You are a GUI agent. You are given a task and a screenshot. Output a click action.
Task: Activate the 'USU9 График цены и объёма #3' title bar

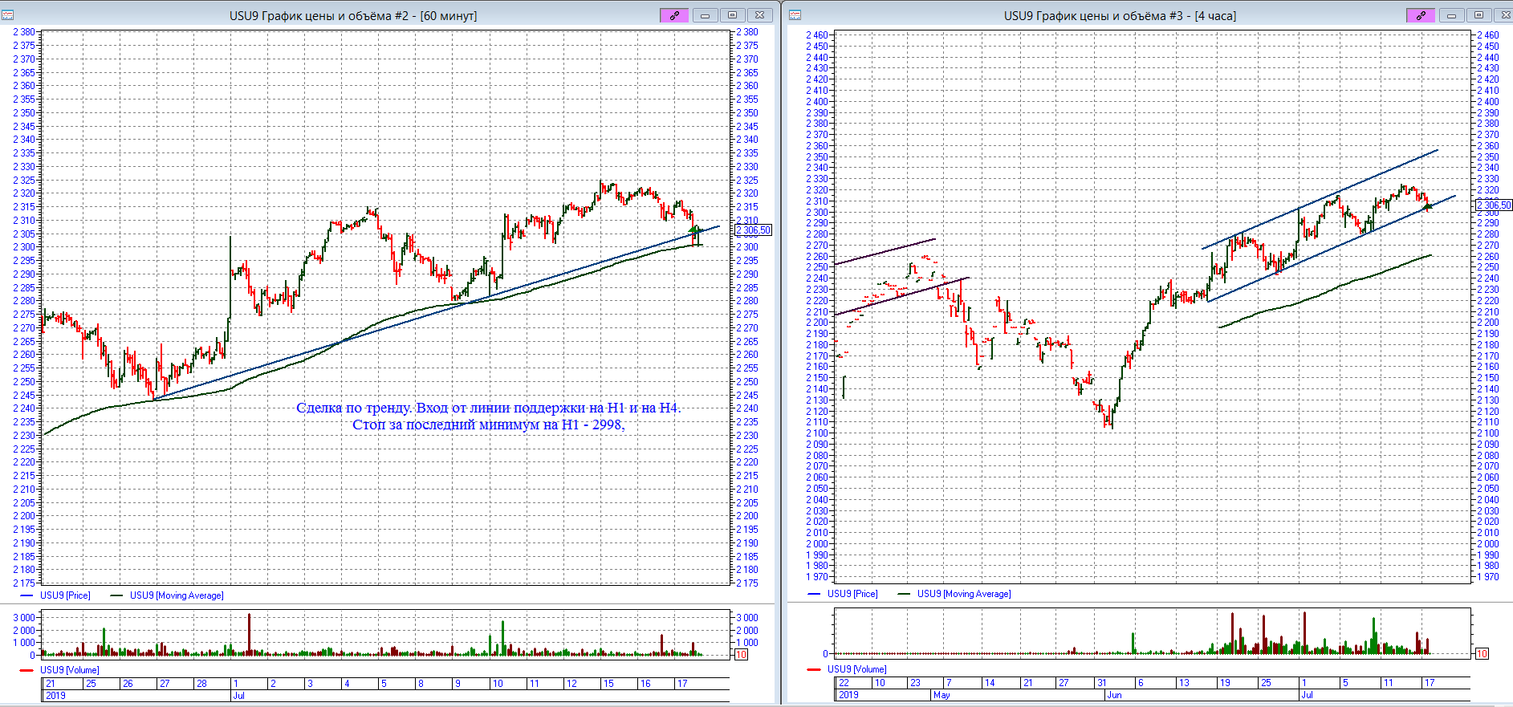1120,15
